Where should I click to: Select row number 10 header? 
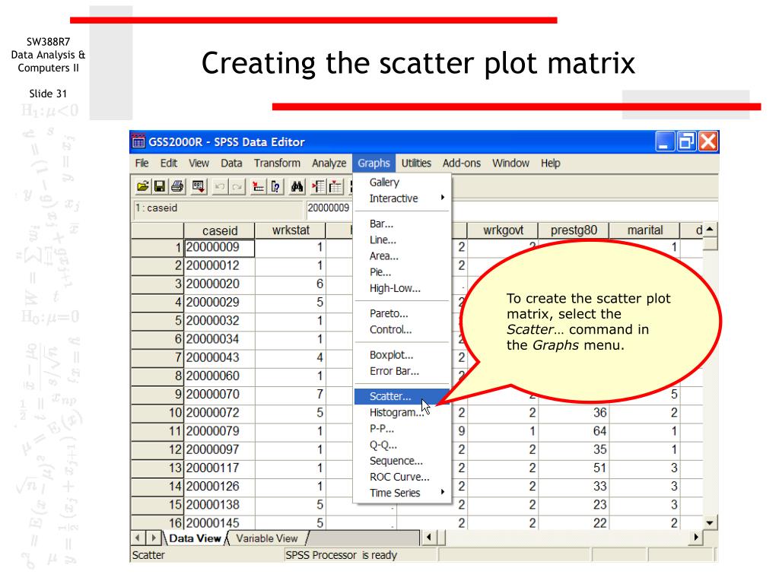(x=158, y=413)
